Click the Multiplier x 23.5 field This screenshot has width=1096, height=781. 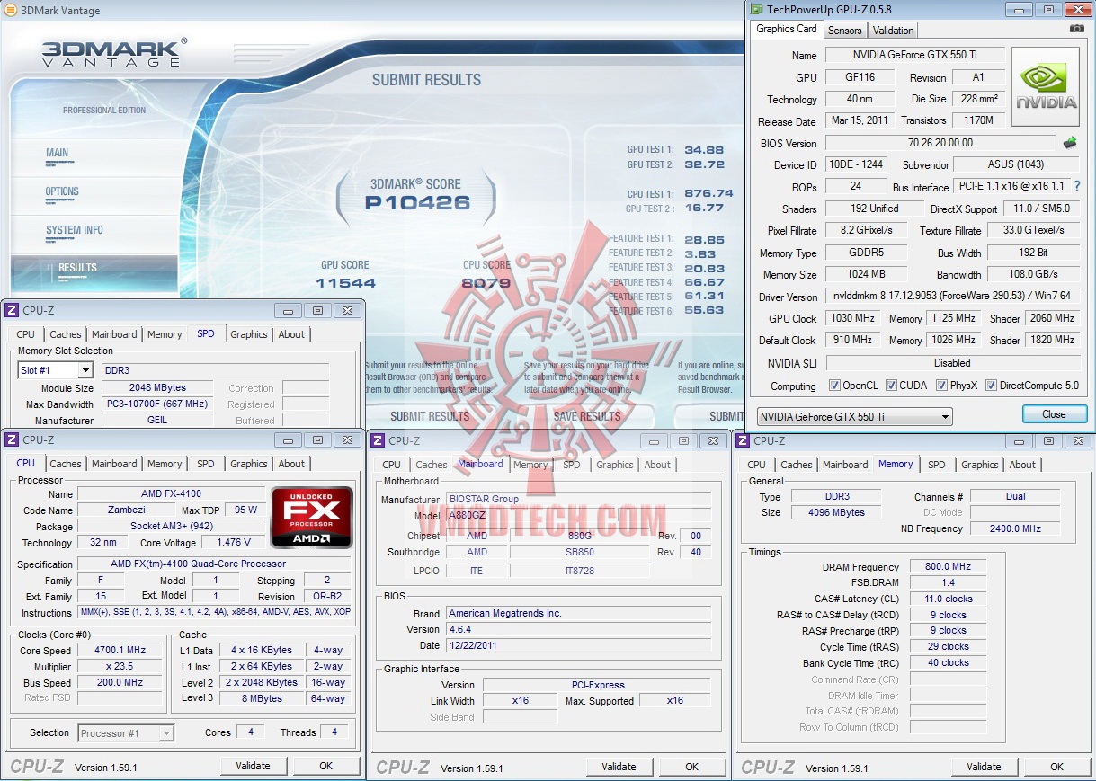pos(120,667)
